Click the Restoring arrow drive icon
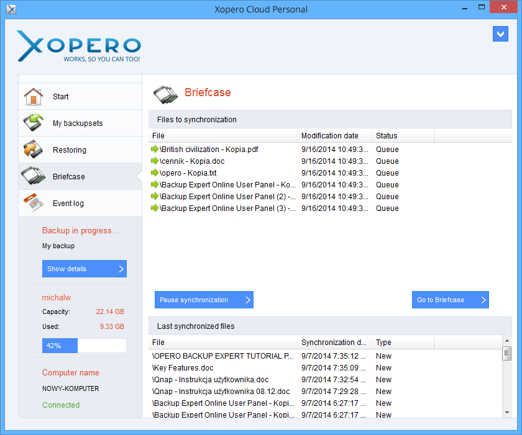Viewport: 522px width, 435px height. pyautogui.click(x=34, y=149)
